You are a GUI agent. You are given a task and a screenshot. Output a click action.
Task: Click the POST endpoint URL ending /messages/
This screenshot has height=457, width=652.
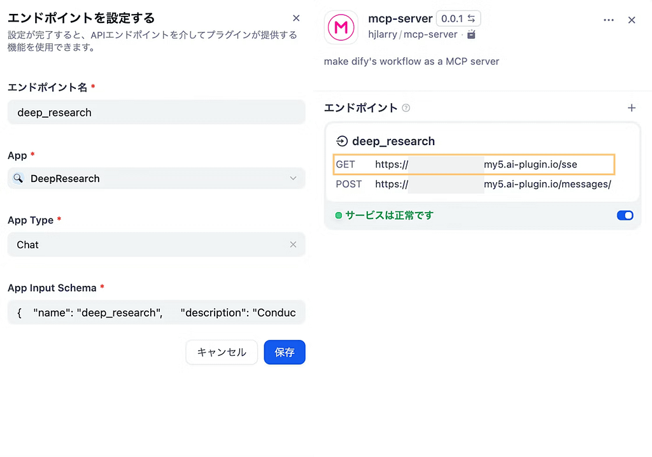[x=492, y=185]
